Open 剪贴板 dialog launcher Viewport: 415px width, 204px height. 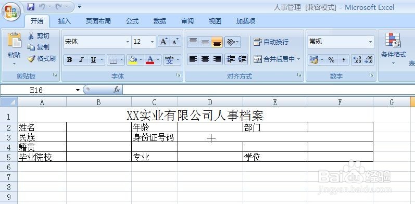(x=55, y=75)
